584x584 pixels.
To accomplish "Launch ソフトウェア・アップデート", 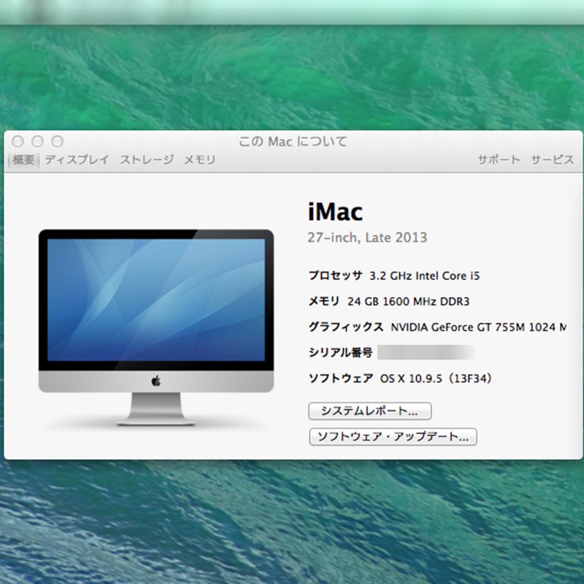I will click(x=392, y=437).
